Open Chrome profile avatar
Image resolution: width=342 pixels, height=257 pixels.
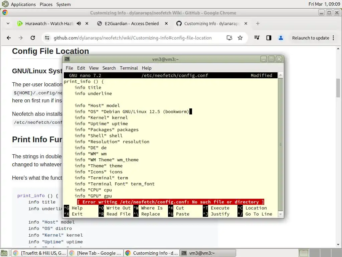coord(281,38)
